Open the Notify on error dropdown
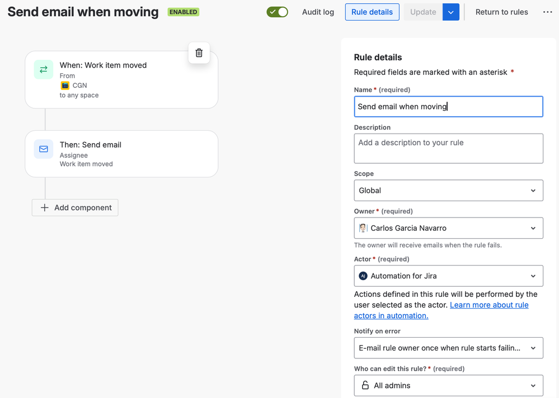559x398 pixels. pyautogui.click(x=448, y=348)
